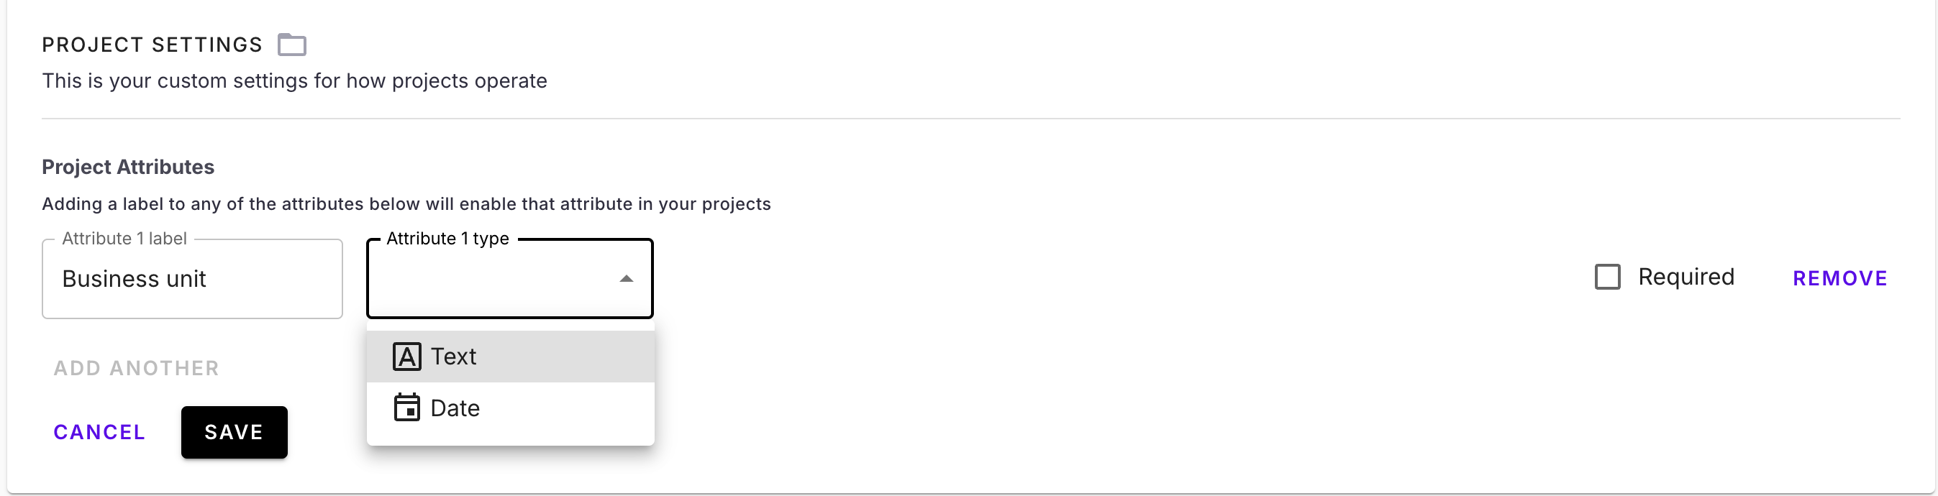Image resolution: width=1938 pixels, height=496 pixels.
Task: Click the letter A icon for Text
Action: [407, 357]
